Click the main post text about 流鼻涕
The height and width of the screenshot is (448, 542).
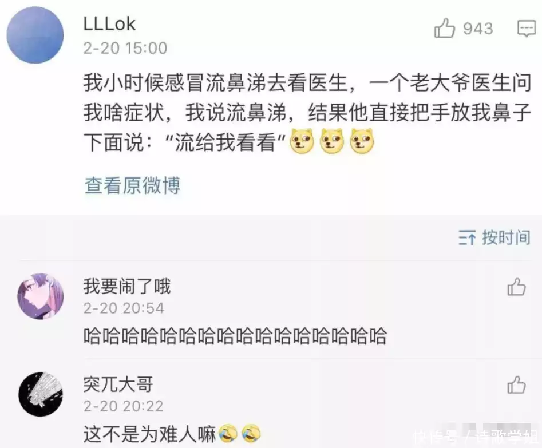307,113
